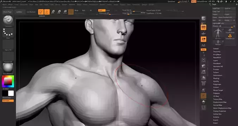The image size is (238, 126).
Task: Toggle Floor grid button
Action: [203, 34]
